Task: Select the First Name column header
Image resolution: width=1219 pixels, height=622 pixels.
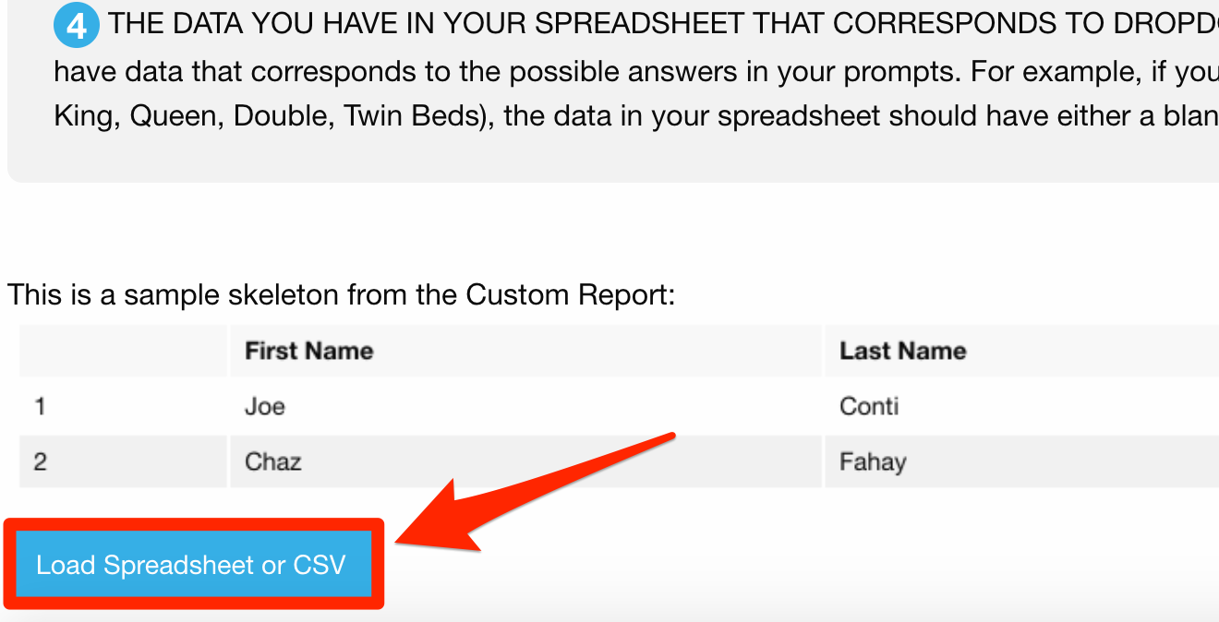Action: 308,351
